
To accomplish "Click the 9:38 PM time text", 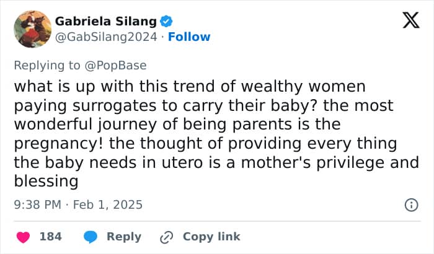I will [x=37, y=204].
